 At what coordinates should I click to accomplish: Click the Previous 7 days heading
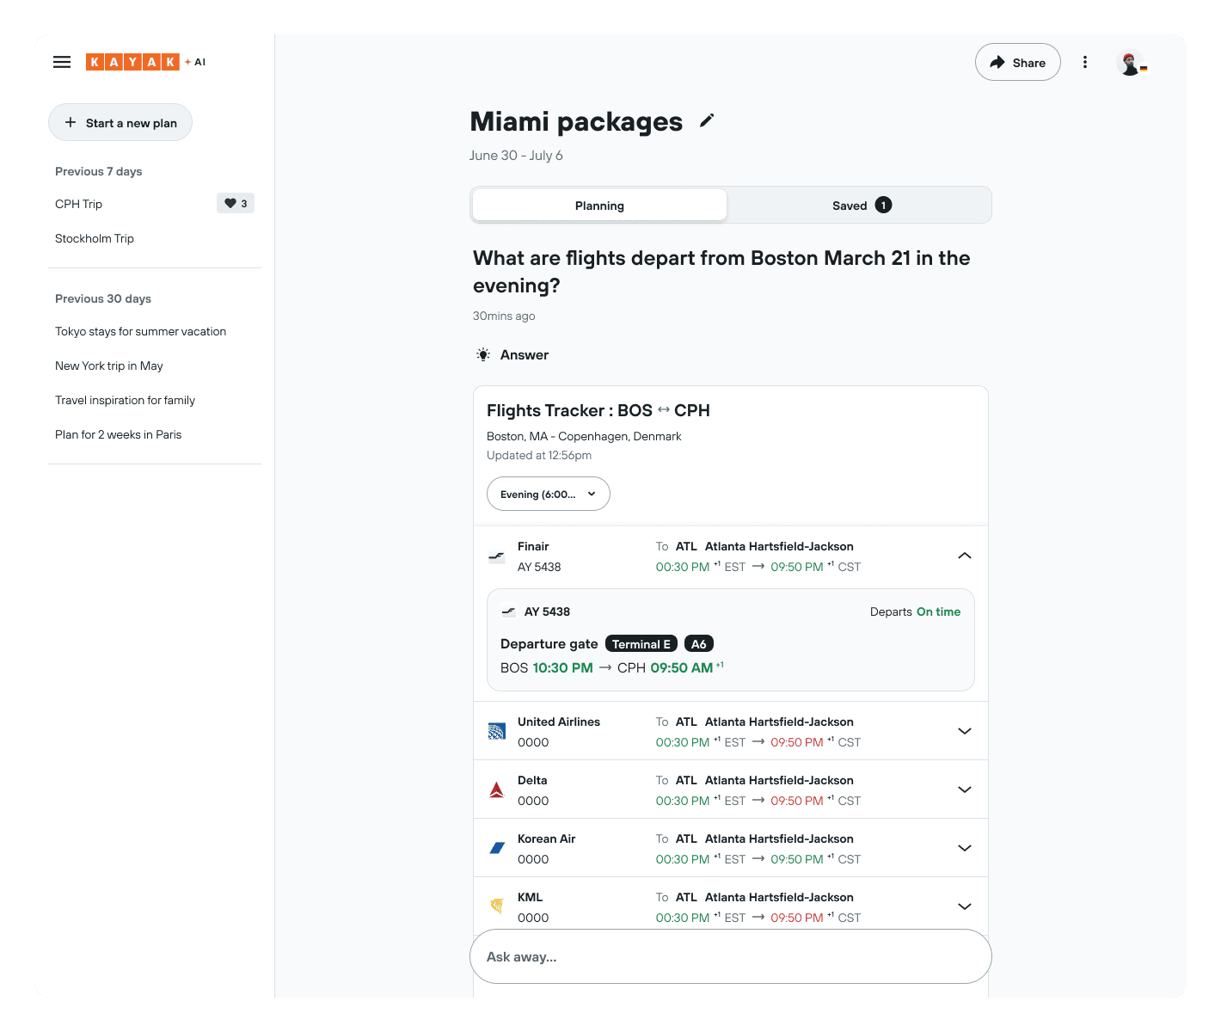(x=99, y=171)
